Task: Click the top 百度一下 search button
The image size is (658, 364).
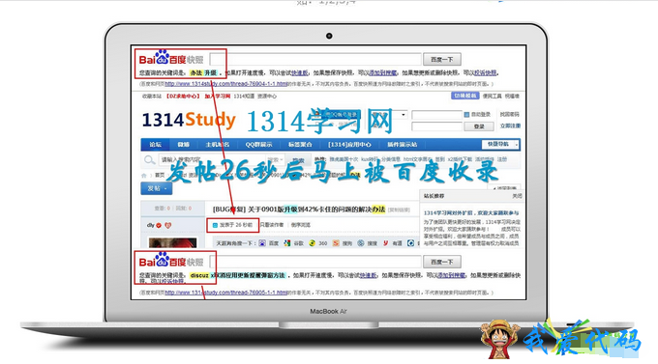Action: (442, 60)
